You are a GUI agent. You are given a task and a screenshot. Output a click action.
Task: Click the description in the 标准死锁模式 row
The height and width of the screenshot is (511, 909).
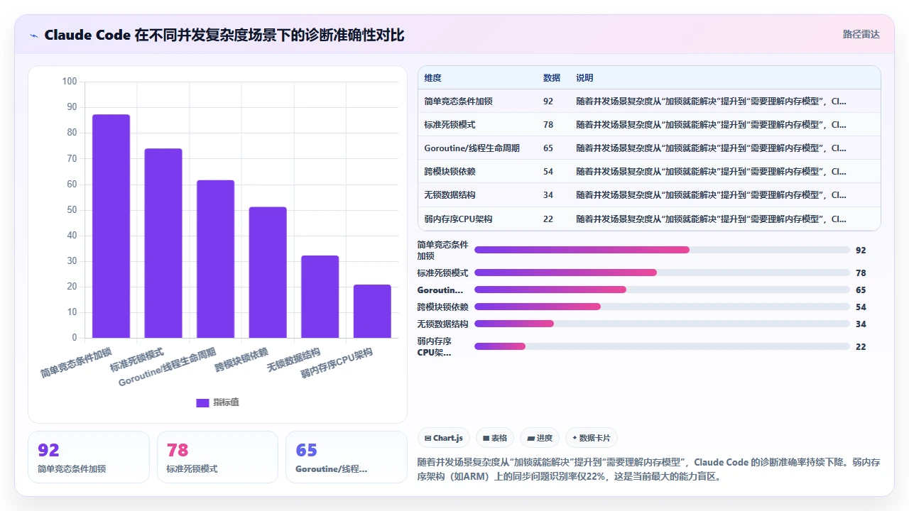tap(712, 125)
